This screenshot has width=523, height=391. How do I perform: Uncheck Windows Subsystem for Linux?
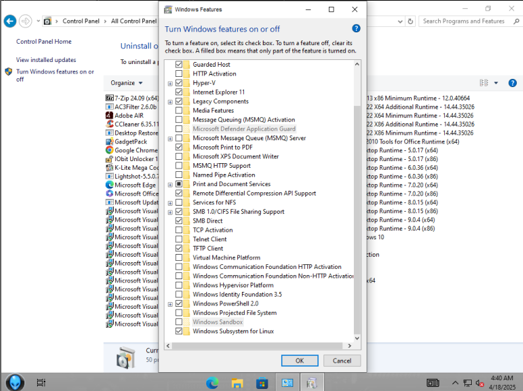tap(179, 331)
